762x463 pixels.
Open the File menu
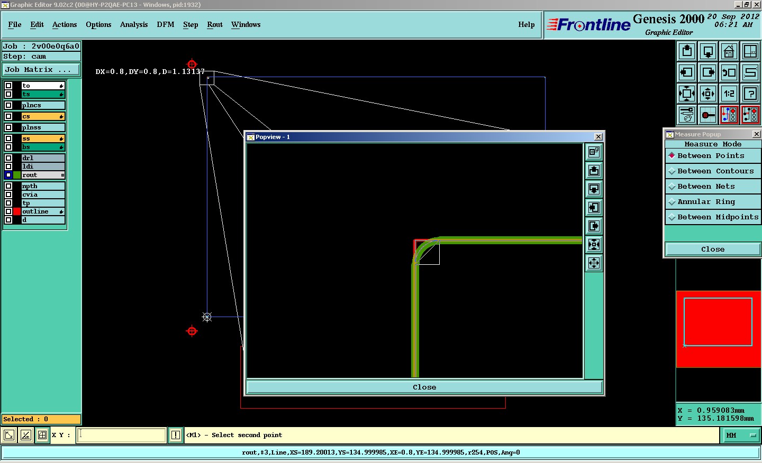point(15,25)
